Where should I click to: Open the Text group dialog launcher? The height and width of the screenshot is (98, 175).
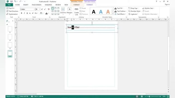click(19, 17)
